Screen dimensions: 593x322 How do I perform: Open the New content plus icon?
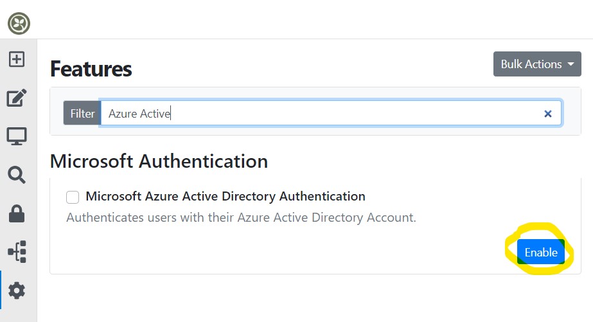click(17, 59)
